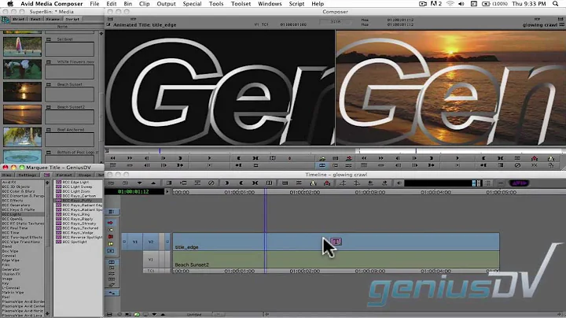566x318 pixels.
Task: Open the Bins tab in Marquee Title window
Action: (6, 175)
